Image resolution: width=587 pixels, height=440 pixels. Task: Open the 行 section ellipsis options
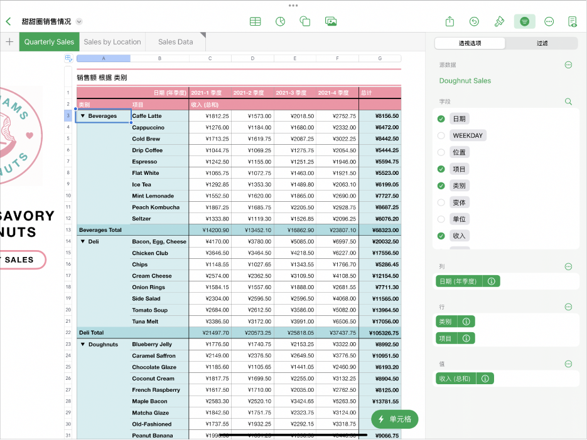pos(568,307)
